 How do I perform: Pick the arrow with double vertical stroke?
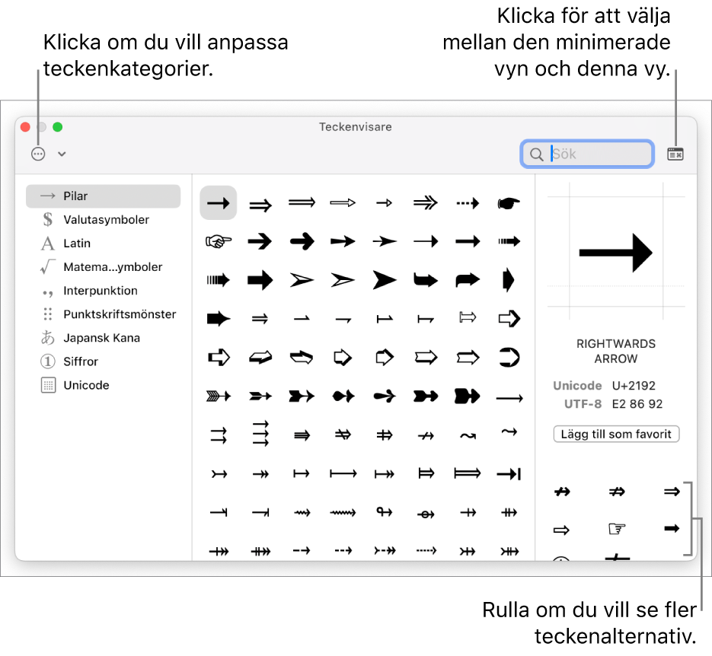509,513
